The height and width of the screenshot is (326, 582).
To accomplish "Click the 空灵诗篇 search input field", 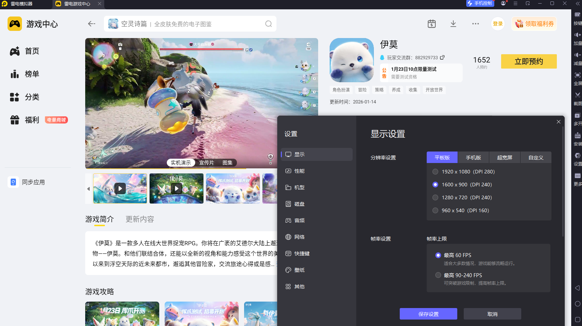I will 190,24.
